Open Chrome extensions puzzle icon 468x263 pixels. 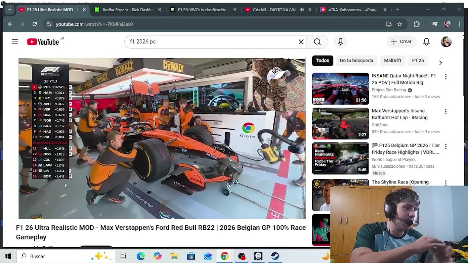click(x=417, y=24)
